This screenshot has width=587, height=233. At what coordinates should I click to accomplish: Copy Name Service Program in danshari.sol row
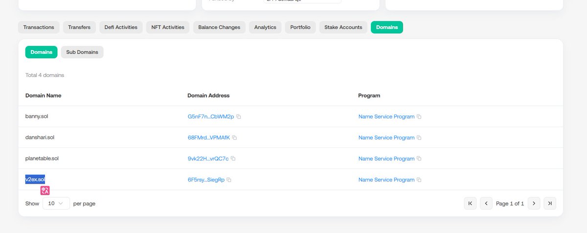coord(419,138)
